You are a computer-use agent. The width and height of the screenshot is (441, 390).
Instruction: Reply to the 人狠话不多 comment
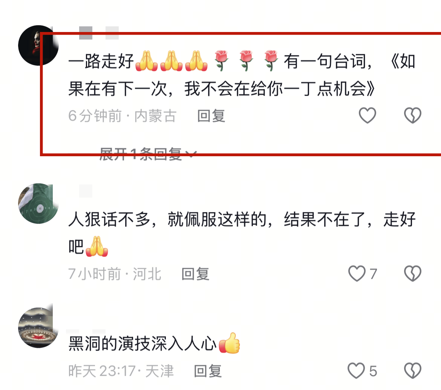[x=196, y=274]
